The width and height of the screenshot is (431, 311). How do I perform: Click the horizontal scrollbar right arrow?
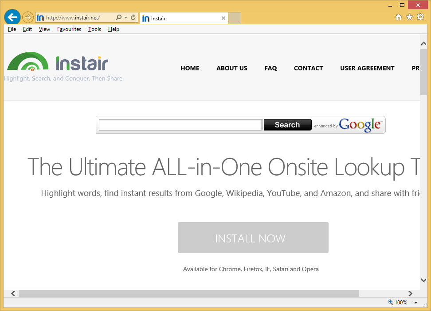pos(411,293)
